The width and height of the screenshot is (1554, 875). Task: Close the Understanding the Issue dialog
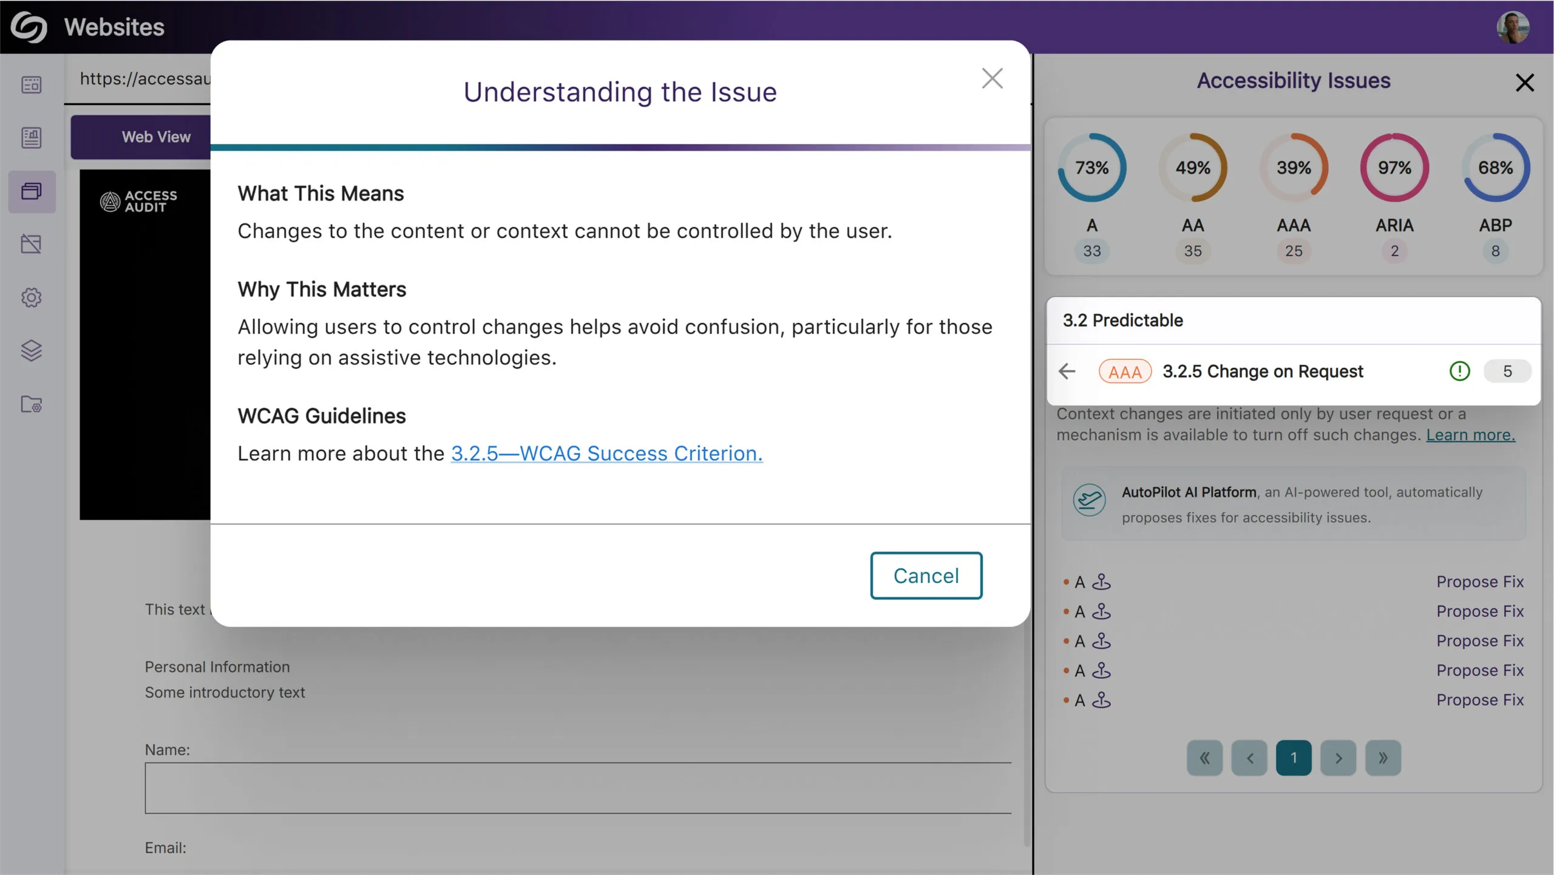992,78
